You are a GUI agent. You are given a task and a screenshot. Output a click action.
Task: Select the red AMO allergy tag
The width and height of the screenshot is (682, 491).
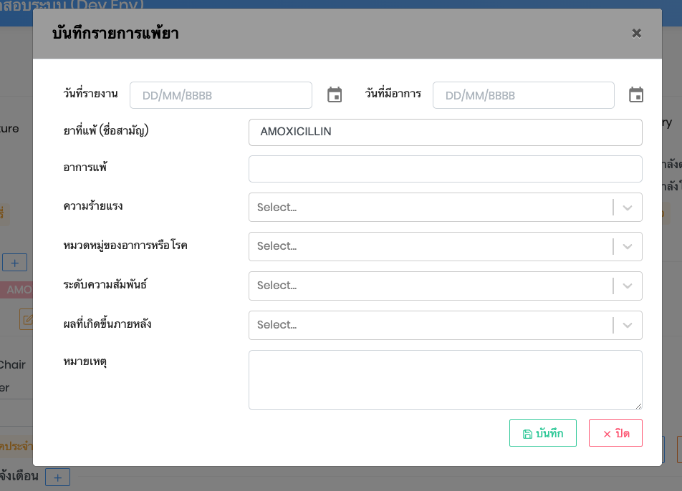[19, 290]
